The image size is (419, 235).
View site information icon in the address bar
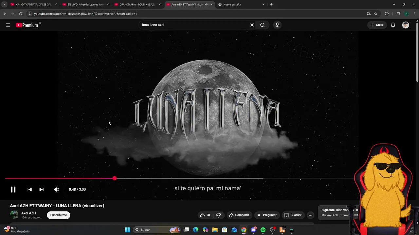tap(30, 14)
